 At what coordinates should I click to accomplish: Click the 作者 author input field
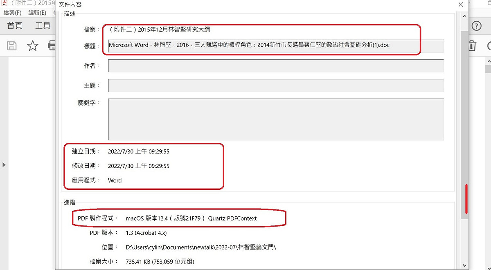pyautogui.click(x=276, y=66)
